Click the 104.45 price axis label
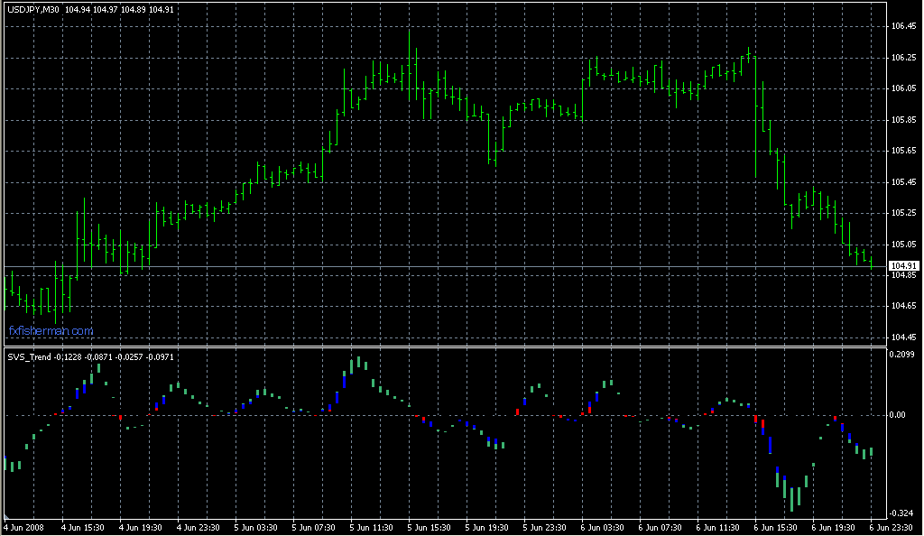This screenshot has height=536, width=924. tap(903, 337)
